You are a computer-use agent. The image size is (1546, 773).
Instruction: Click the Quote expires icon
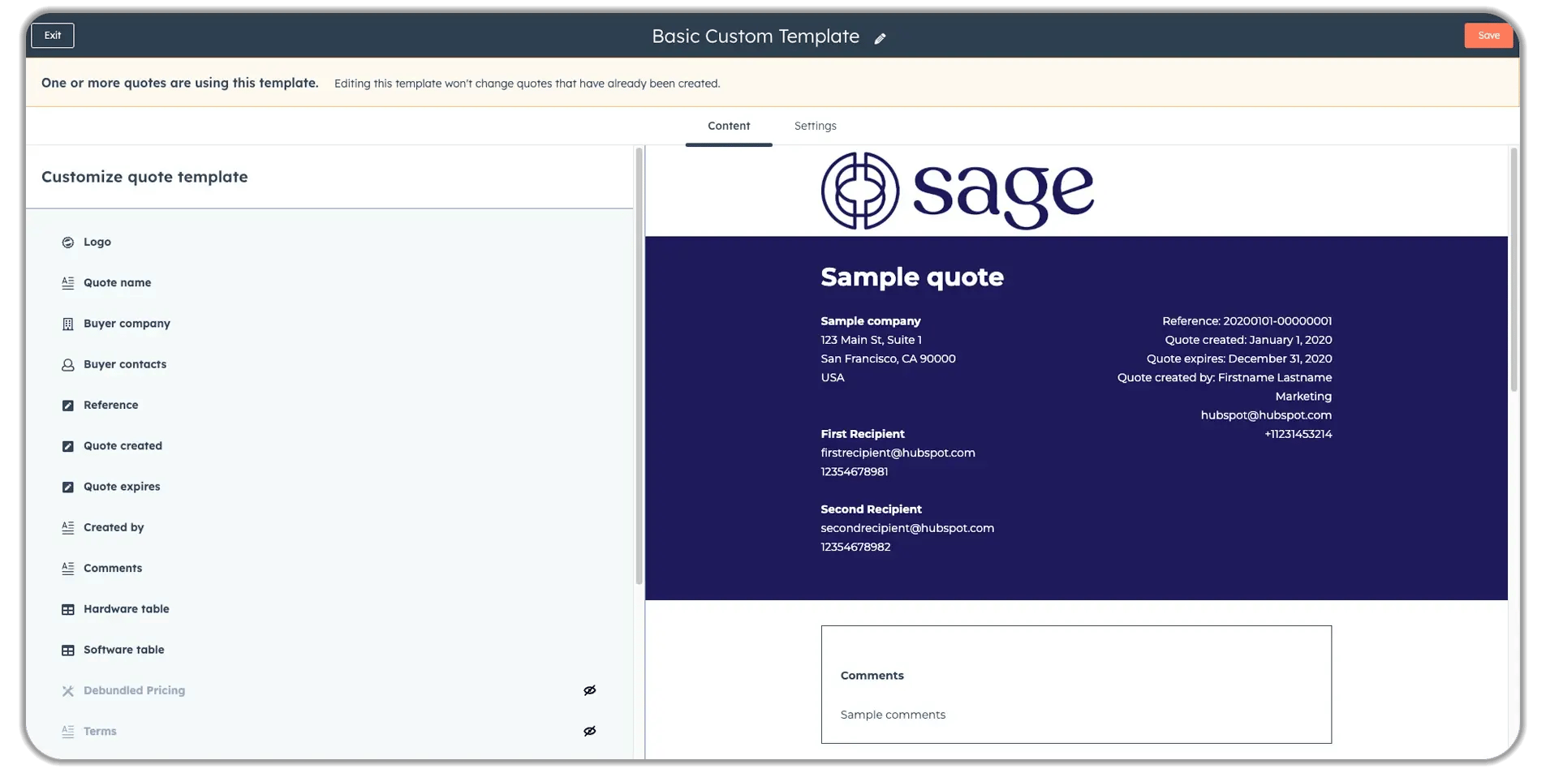[x=68, y=487]
